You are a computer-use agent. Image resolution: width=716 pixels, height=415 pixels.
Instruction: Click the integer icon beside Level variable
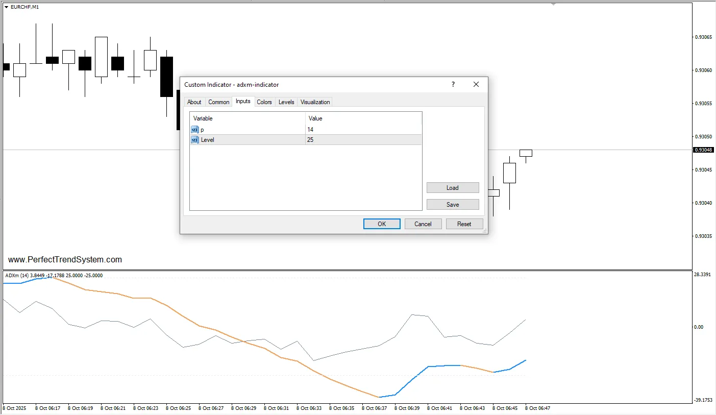pyautogui.click(x=194, y=140)
